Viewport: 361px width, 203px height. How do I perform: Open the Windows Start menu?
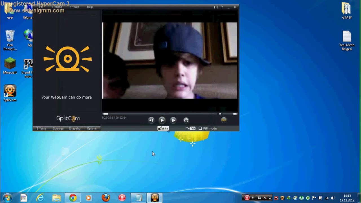7,198
